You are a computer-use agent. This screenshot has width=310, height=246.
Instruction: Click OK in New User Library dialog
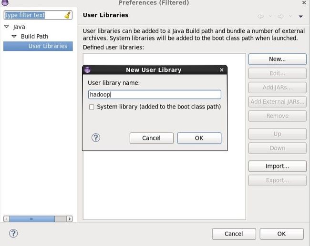point(199,138)
